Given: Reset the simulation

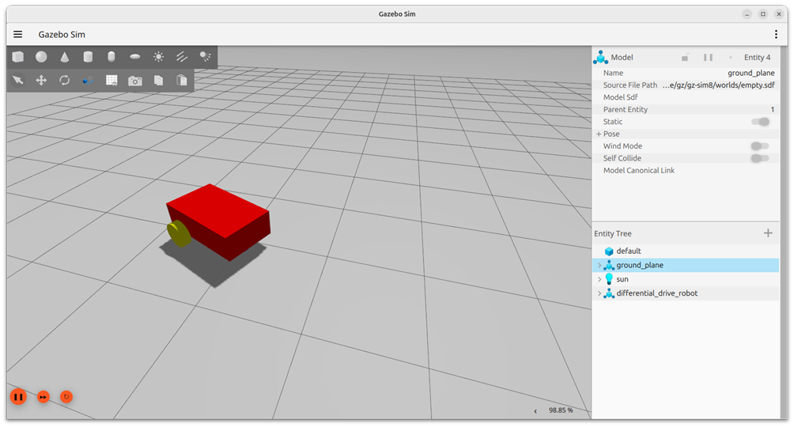Looking at the screenshot, I should point(66,397).
